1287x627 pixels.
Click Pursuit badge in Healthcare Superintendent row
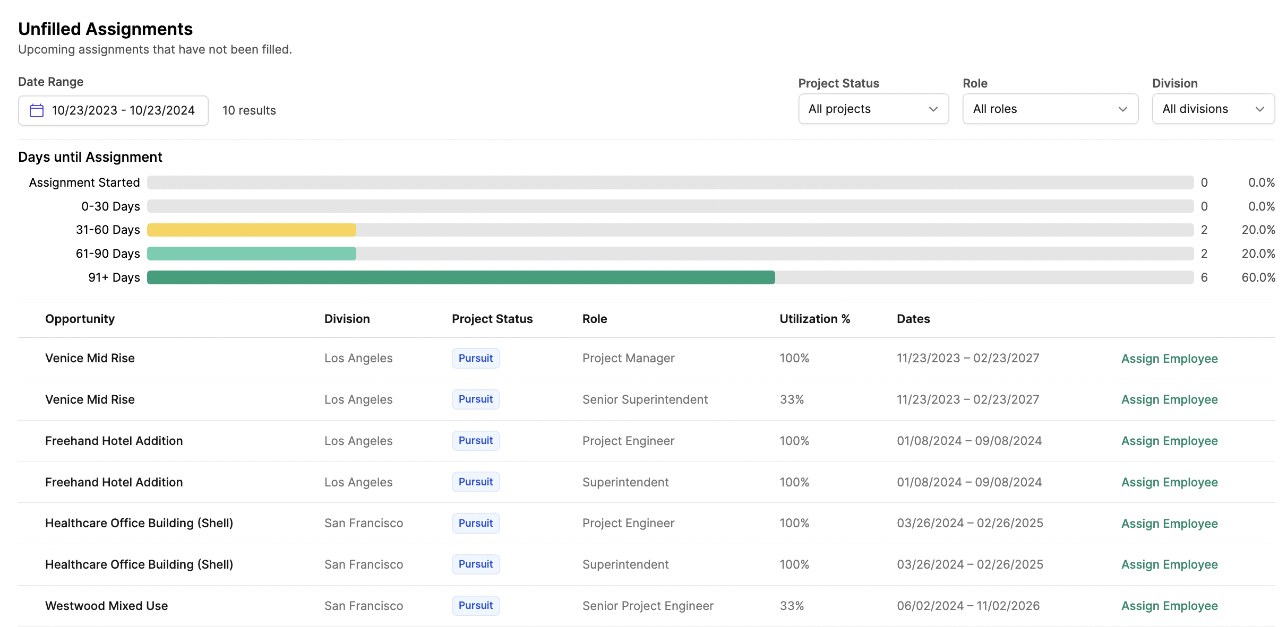point(476,564)
